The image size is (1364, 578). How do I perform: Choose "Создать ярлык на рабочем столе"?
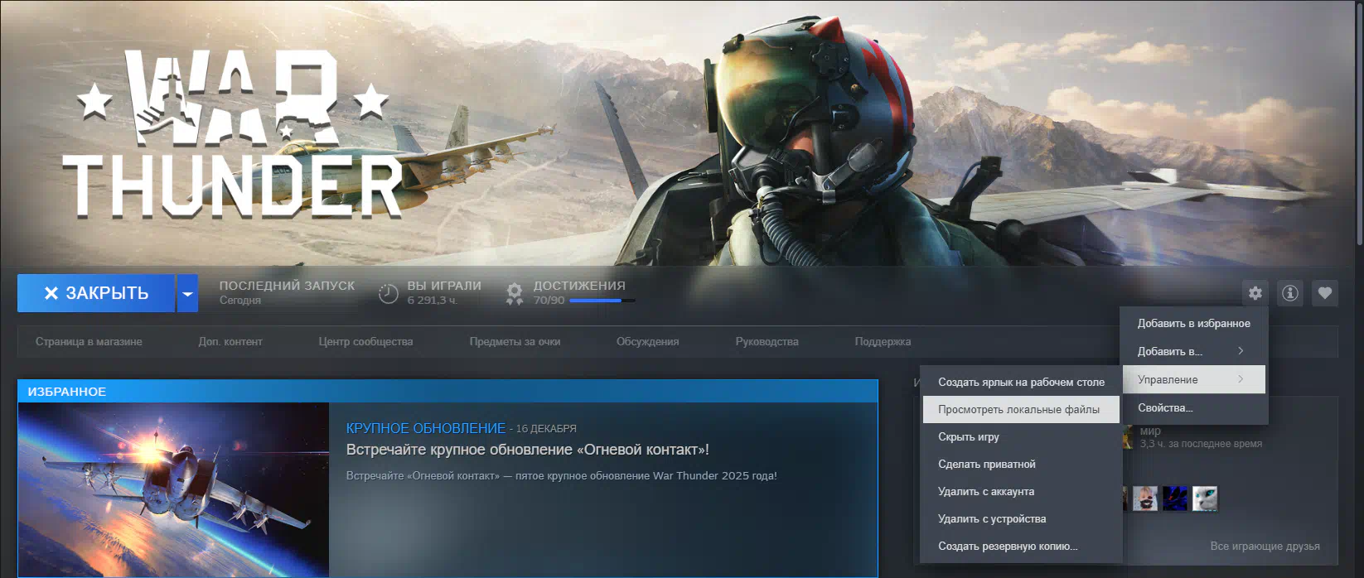(x=1021, y=383)
